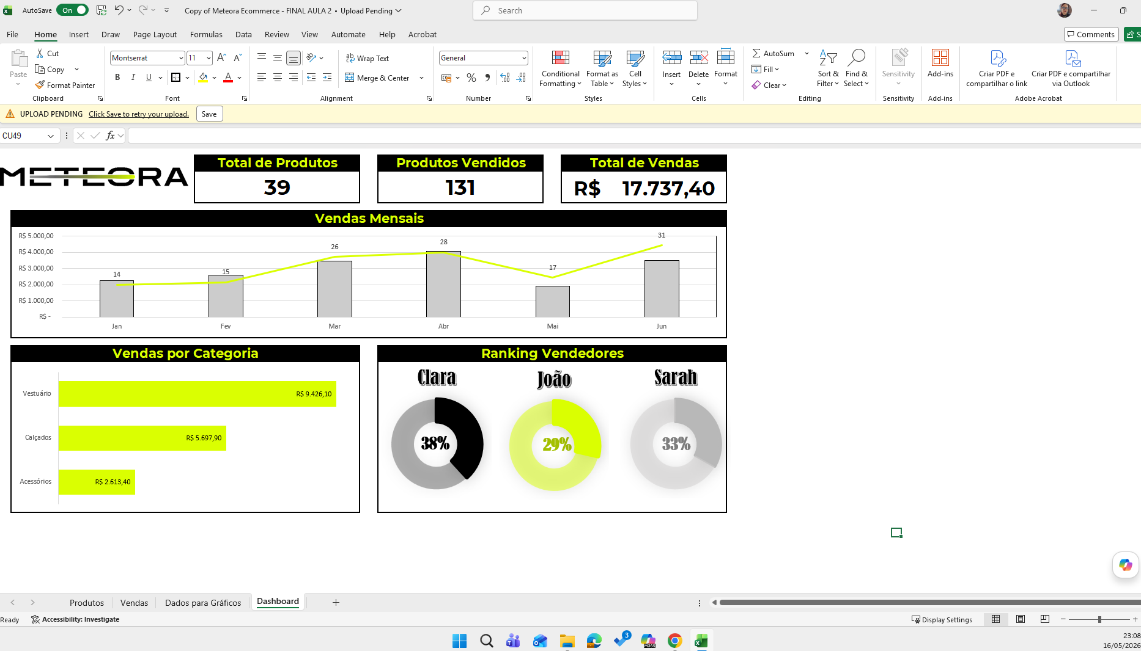The height and width of the screenshot is (651, 1141).
Task: Click Accessibility: Investigate in status bar
Action: point(75,620)
